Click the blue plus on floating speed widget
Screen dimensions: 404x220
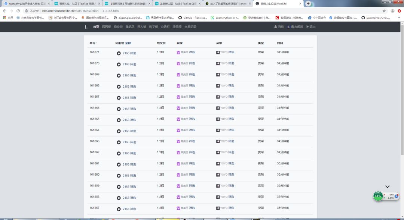[x=397, y=196]
